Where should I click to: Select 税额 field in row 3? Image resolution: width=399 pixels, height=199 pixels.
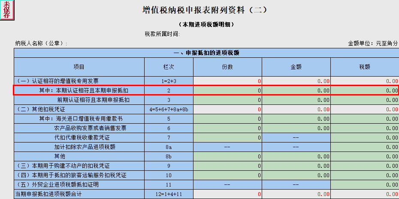click(365, 100)
